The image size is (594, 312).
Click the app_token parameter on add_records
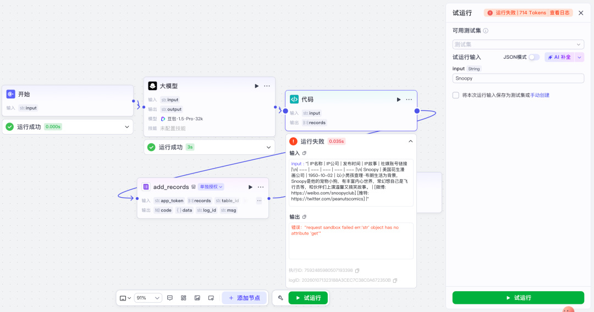pos(169,201)
